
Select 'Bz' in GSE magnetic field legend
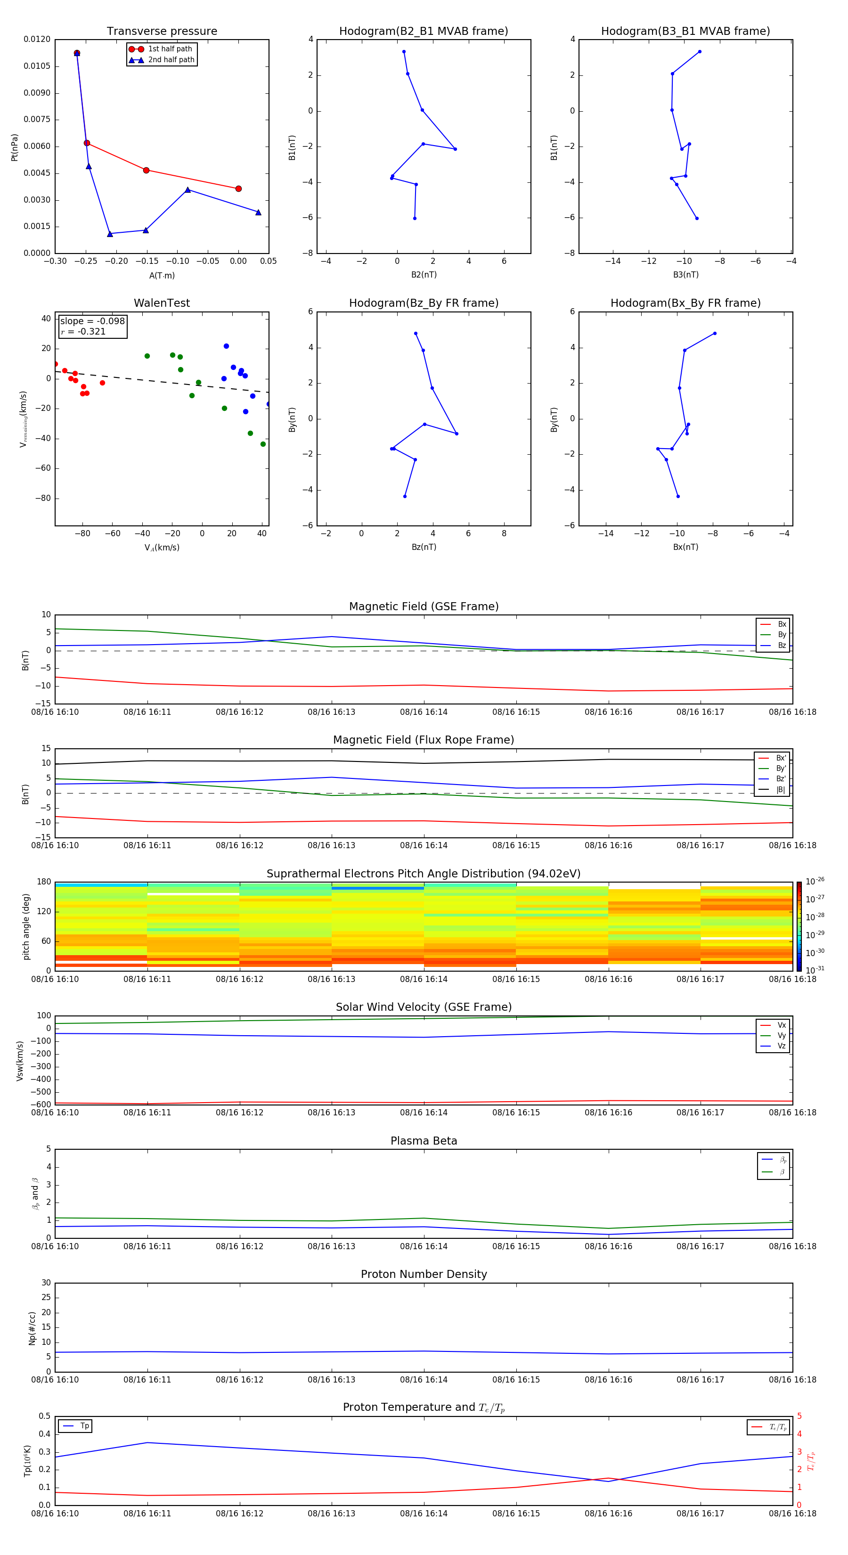[x=774, y=645]
